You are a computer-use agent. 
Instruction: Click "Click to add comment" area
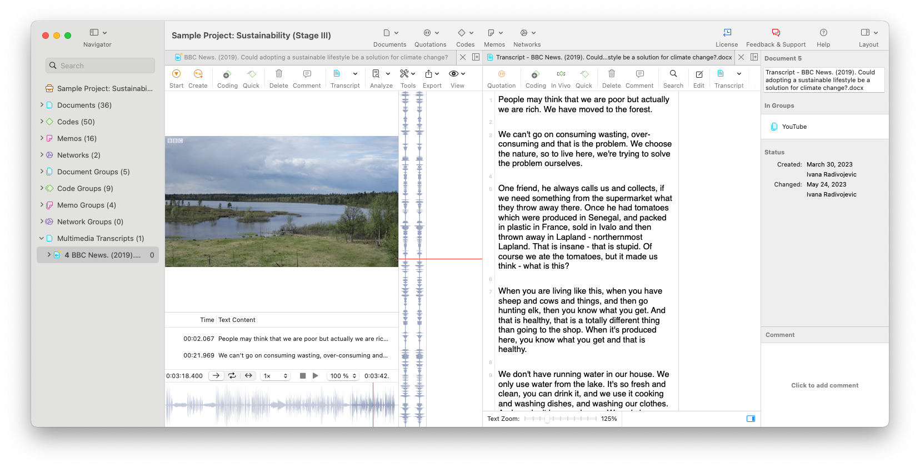pos(824,385)
